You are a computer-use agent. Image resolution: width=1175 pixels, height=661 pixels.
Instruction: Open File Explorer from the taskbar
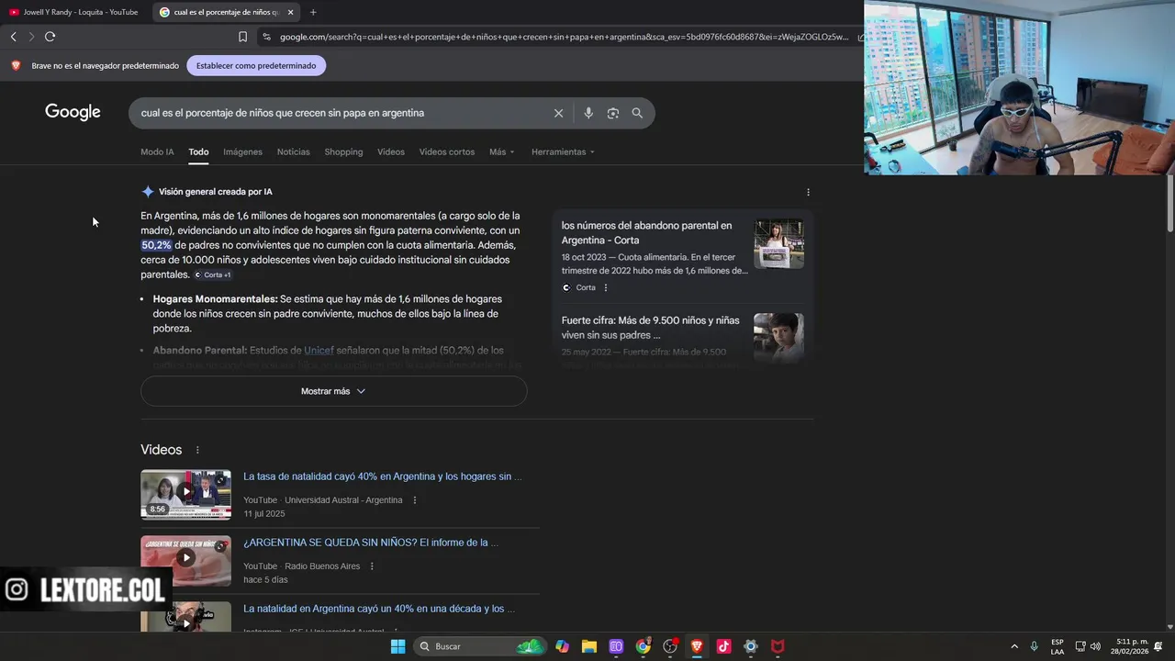[x=589, y=646]
